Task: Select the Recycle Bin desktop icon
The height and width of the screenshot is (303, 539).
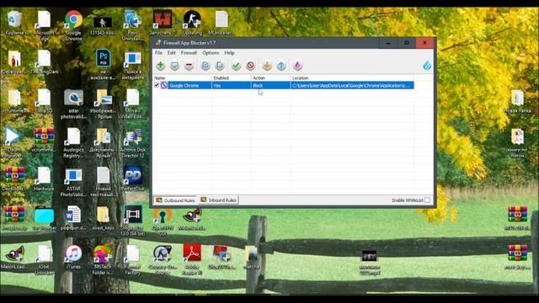Action: click(14, 23)
